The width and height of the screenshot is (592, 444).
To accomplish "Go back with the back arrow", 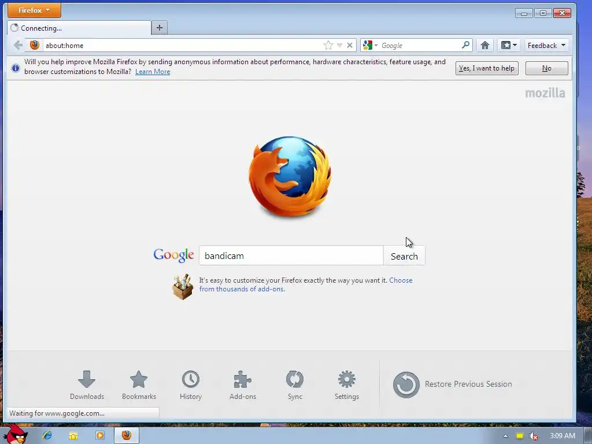I will click(18, 45).
